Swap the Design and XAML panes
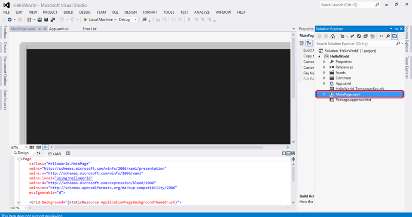The height and width of the screenshot is (217, 412). click(x=39, y=153)
